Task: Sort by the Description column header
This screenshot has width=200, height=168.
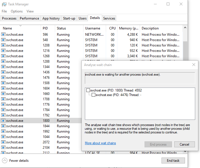Action: tap(161, 28)
